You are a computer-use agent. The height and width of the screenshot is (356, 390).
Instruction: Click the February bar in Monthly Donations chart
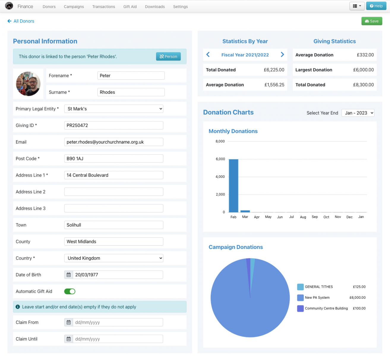[233, 186]
